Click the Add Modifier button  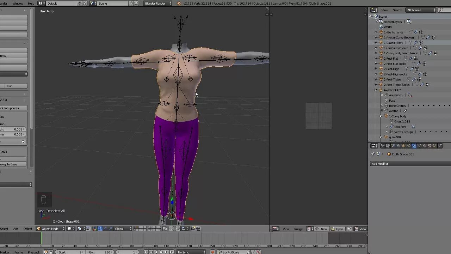click(410, 164)
